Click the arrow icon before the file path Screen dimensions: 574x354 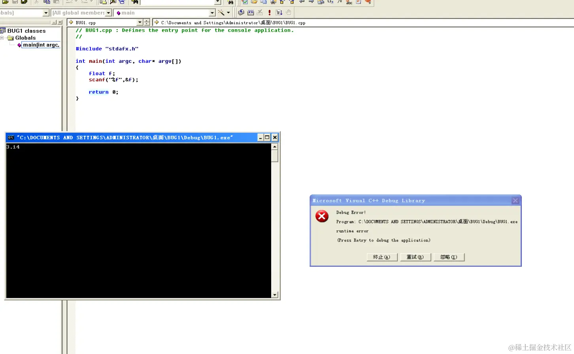coord(157,23)
